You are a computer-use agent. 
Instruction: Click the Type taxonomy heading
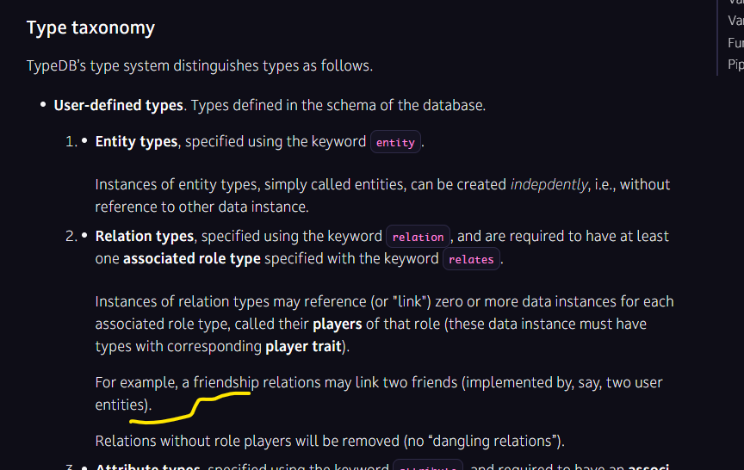click(x=90, y=28)
